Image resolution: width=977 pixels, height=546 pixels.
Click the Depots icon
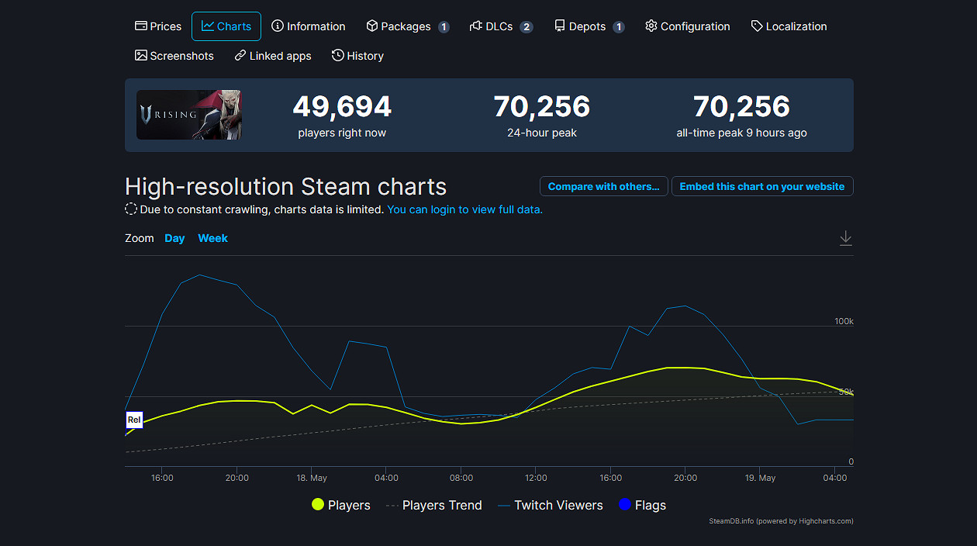(560, 26)
